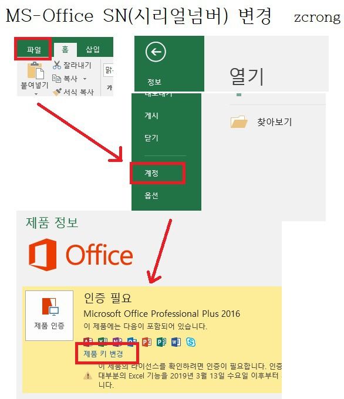Click the 제품 인증 button
344x399 pixels.
[x=49, y=316]
